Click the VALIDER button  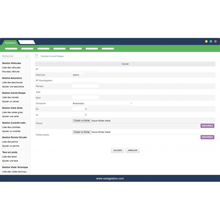point(117,150)
